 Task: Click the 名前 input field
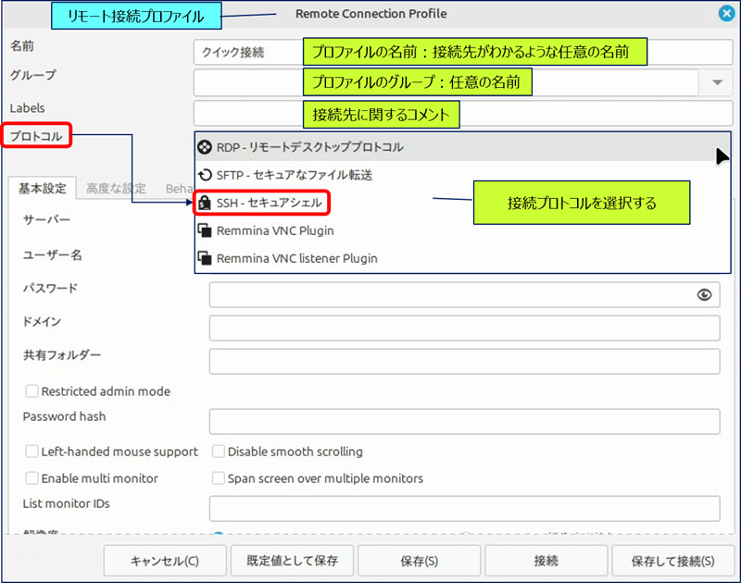[x=463, y=52]
